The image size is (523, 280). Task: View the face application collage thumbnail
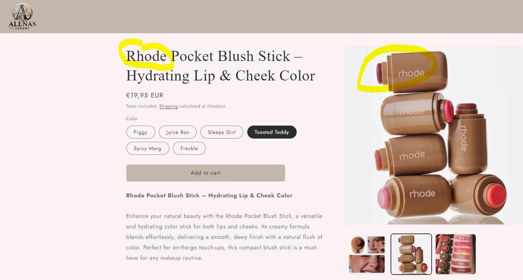367,254
